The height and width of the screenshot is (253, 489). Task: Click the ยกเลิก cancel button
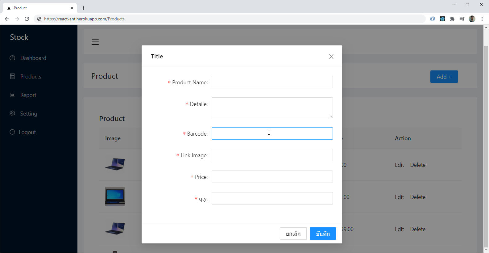tap(293, 234)
